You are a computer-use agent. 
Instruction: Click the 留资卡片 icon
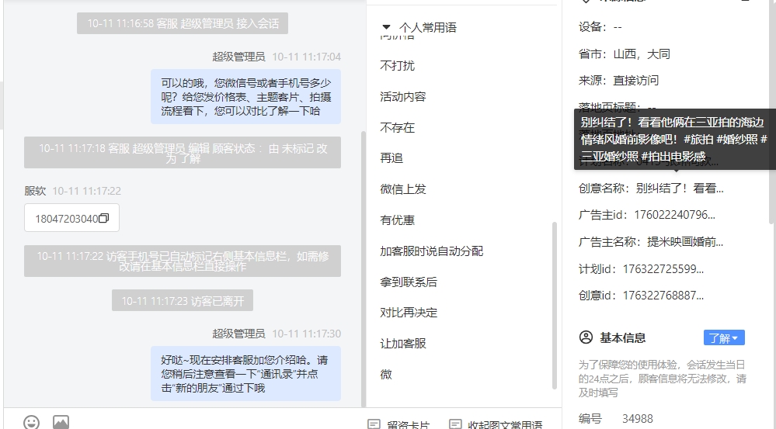pos(374,424)
